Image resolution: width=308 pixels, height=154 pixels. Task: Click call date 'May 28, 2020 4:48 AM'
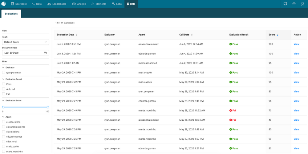click(192, 129)
